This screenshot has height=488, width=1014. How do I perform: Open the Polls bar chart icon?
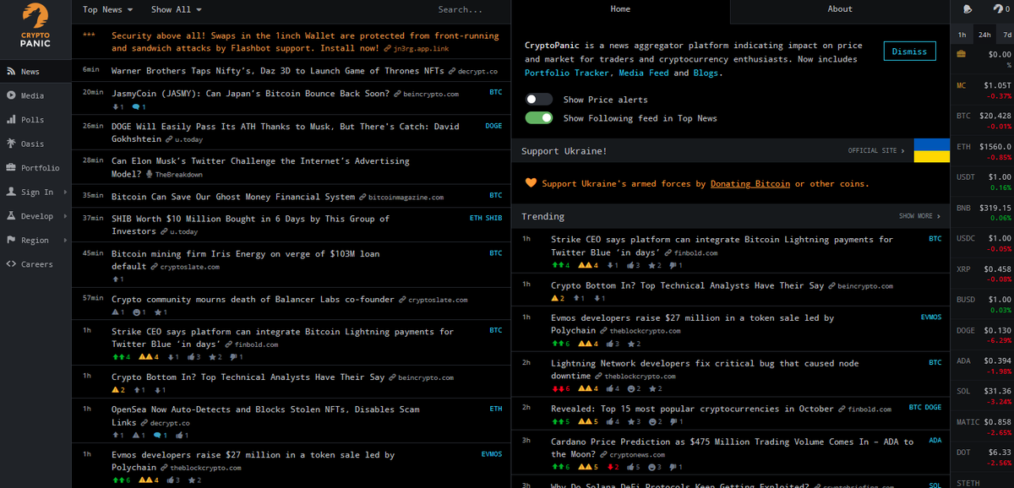[x=11, y=120]
